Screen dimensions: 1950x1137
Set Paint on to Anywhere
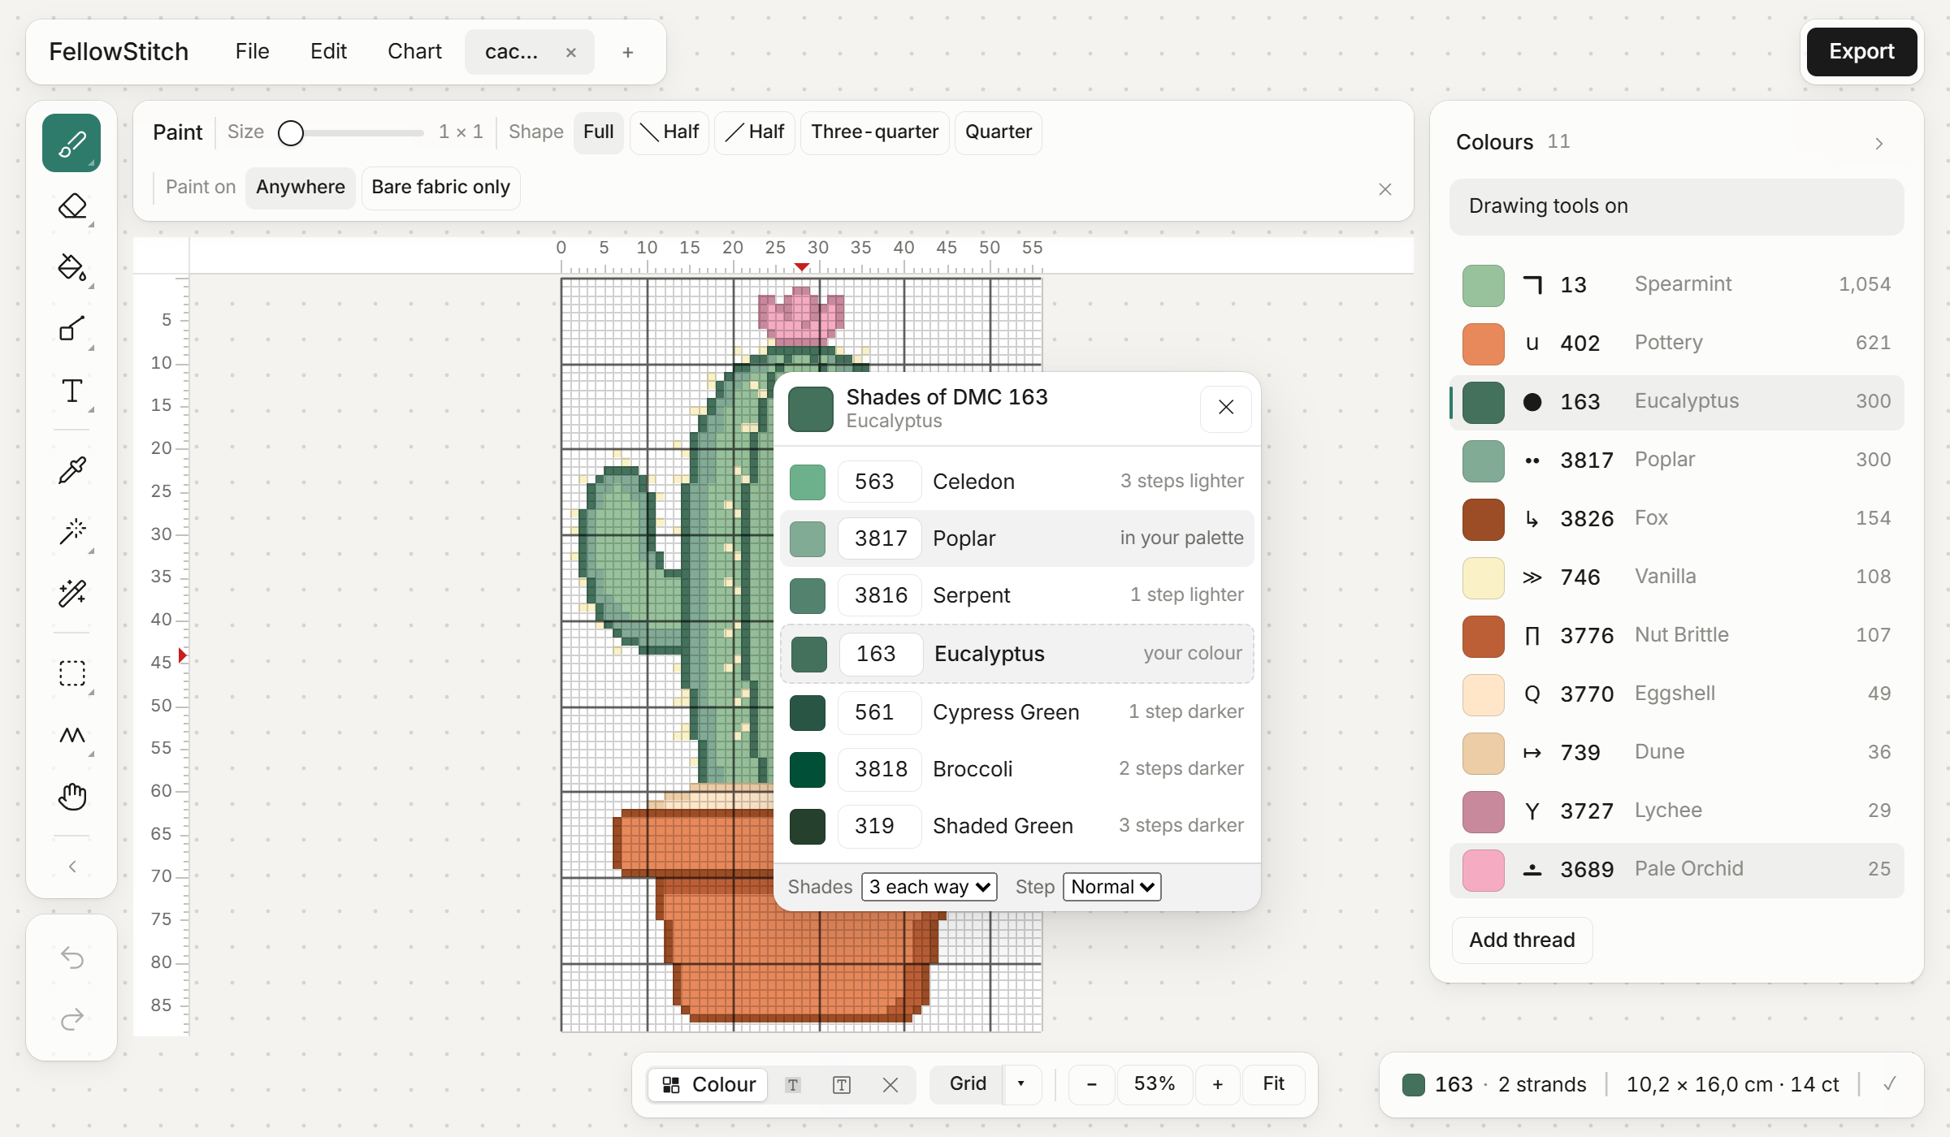coord(301,188)
